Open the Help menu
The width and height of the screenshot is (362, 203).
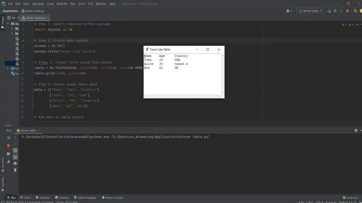click(x=112, y=4)
